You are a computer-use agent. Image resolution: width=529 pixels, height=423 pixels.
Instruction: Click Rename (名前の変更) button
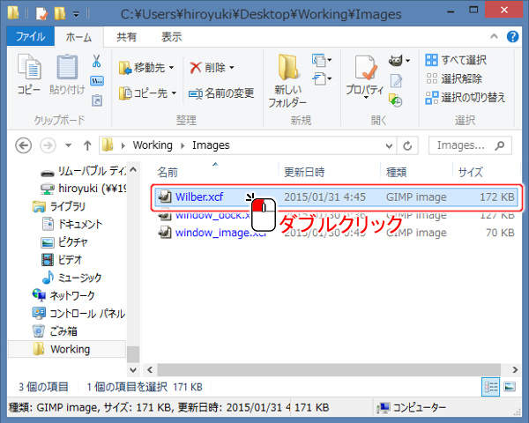(221, 93)
